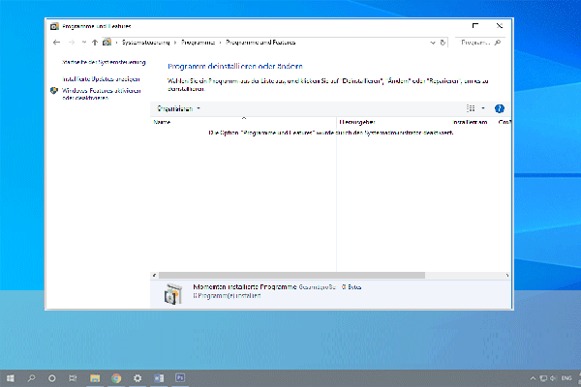The width and height of the screenshot is (581, 387).
Task: Click the Forward navigation arrow
Action: tap(69, 44)
